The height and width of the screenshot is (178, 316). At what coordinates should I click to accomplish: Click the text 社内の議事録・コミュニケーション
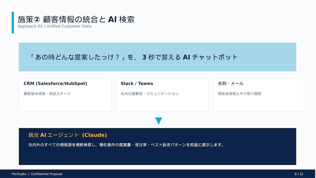click(150, 94)
